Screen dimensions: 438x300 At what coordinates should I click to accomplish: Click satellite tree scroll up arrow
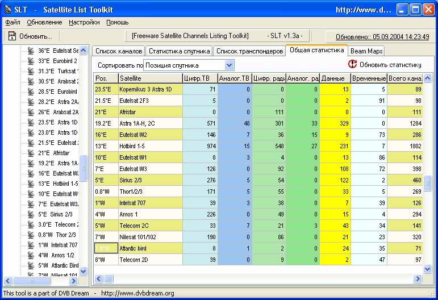[84, 51]
